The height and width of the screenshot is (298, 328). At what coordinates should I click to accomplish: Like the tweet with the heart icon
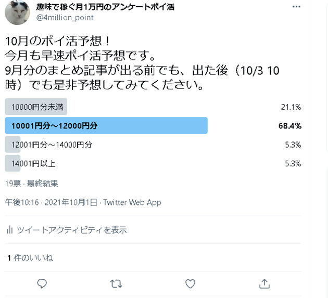[x=191, y=283]
